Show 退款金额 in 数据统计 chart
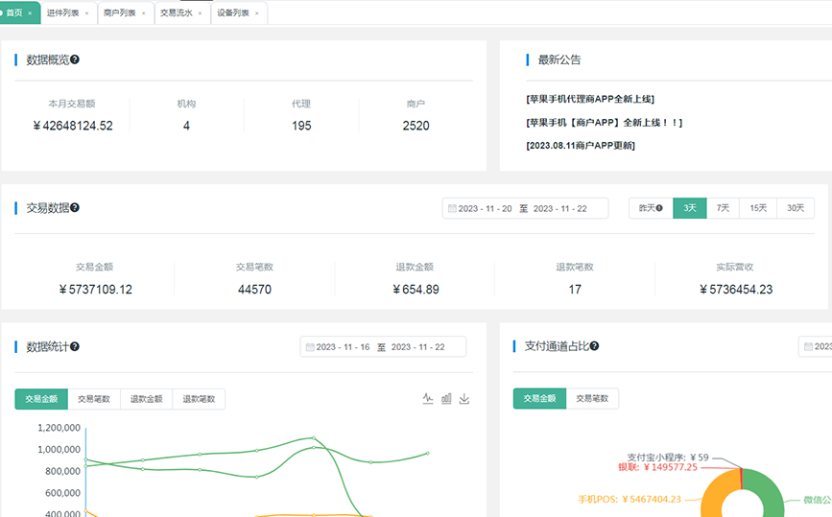832x517 pixels. click(147, 399)
